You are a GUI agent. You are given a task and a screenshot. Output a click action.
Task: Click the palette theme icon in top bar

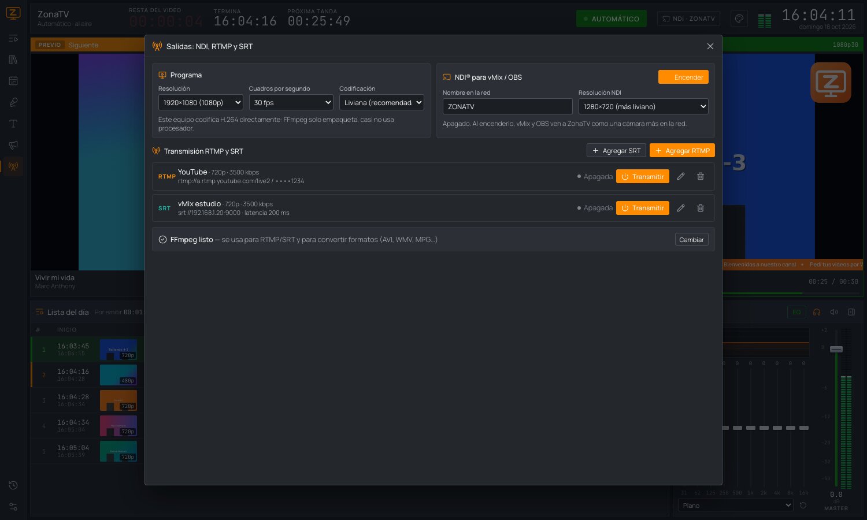coord(739,18)
